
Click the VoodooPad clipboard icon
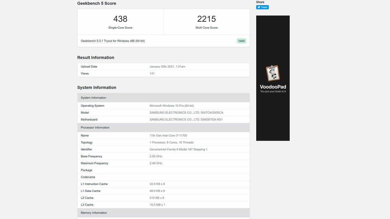pos(273,73)
